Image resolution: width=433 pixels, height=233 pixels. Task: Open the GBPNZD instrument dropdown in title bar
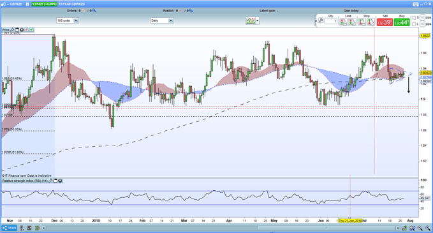coord(8,4)
